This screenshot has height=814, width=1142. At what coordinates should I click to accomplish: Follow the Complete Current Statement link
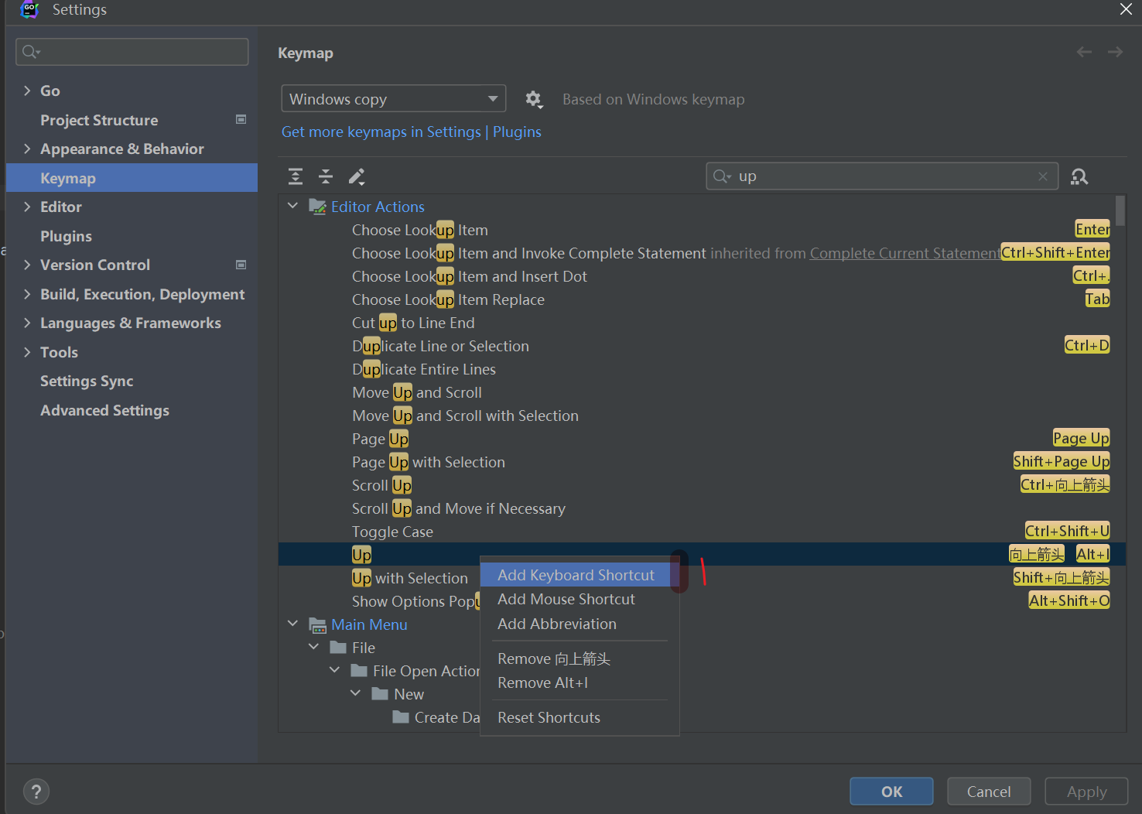904,253
